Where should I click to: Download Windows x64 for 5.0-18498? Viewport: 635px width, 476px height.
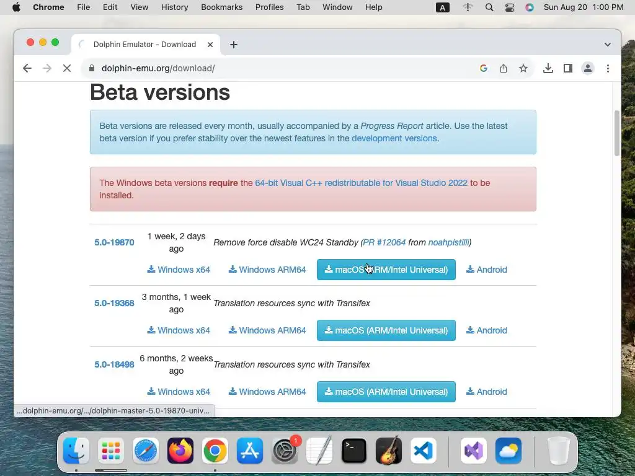tap(179, 392)
